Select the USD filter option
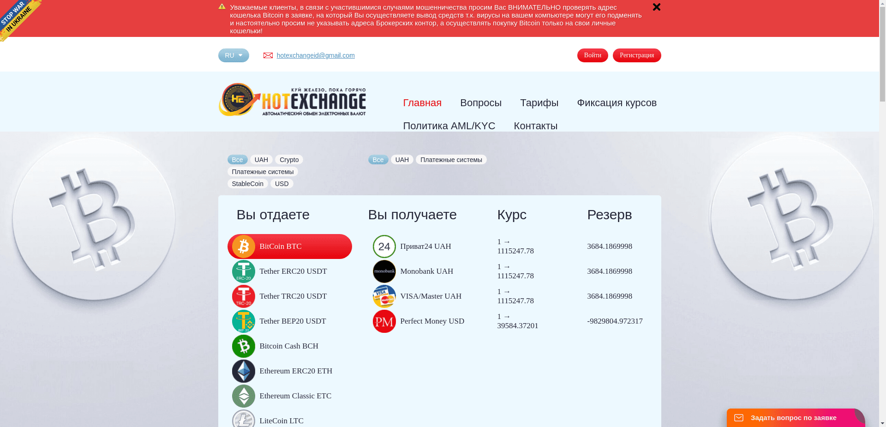886x427 pixels. pyautogui.click(x=281, y=183)
